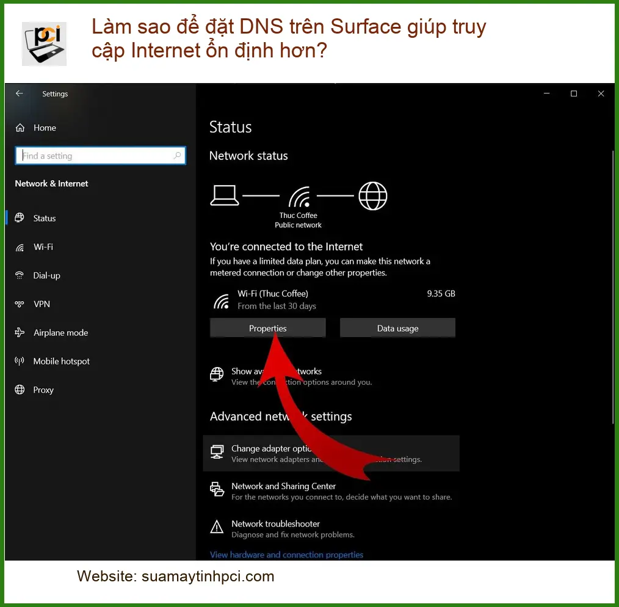
Task: Click the back arrow in Settings
Action: (x=19, y=93)
